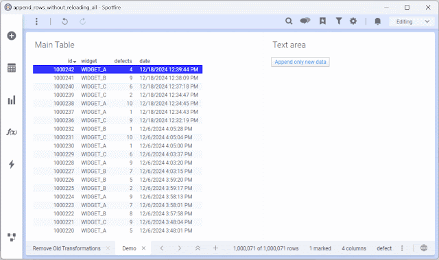Click the defect data table selector in the status bar

(384, 248)
